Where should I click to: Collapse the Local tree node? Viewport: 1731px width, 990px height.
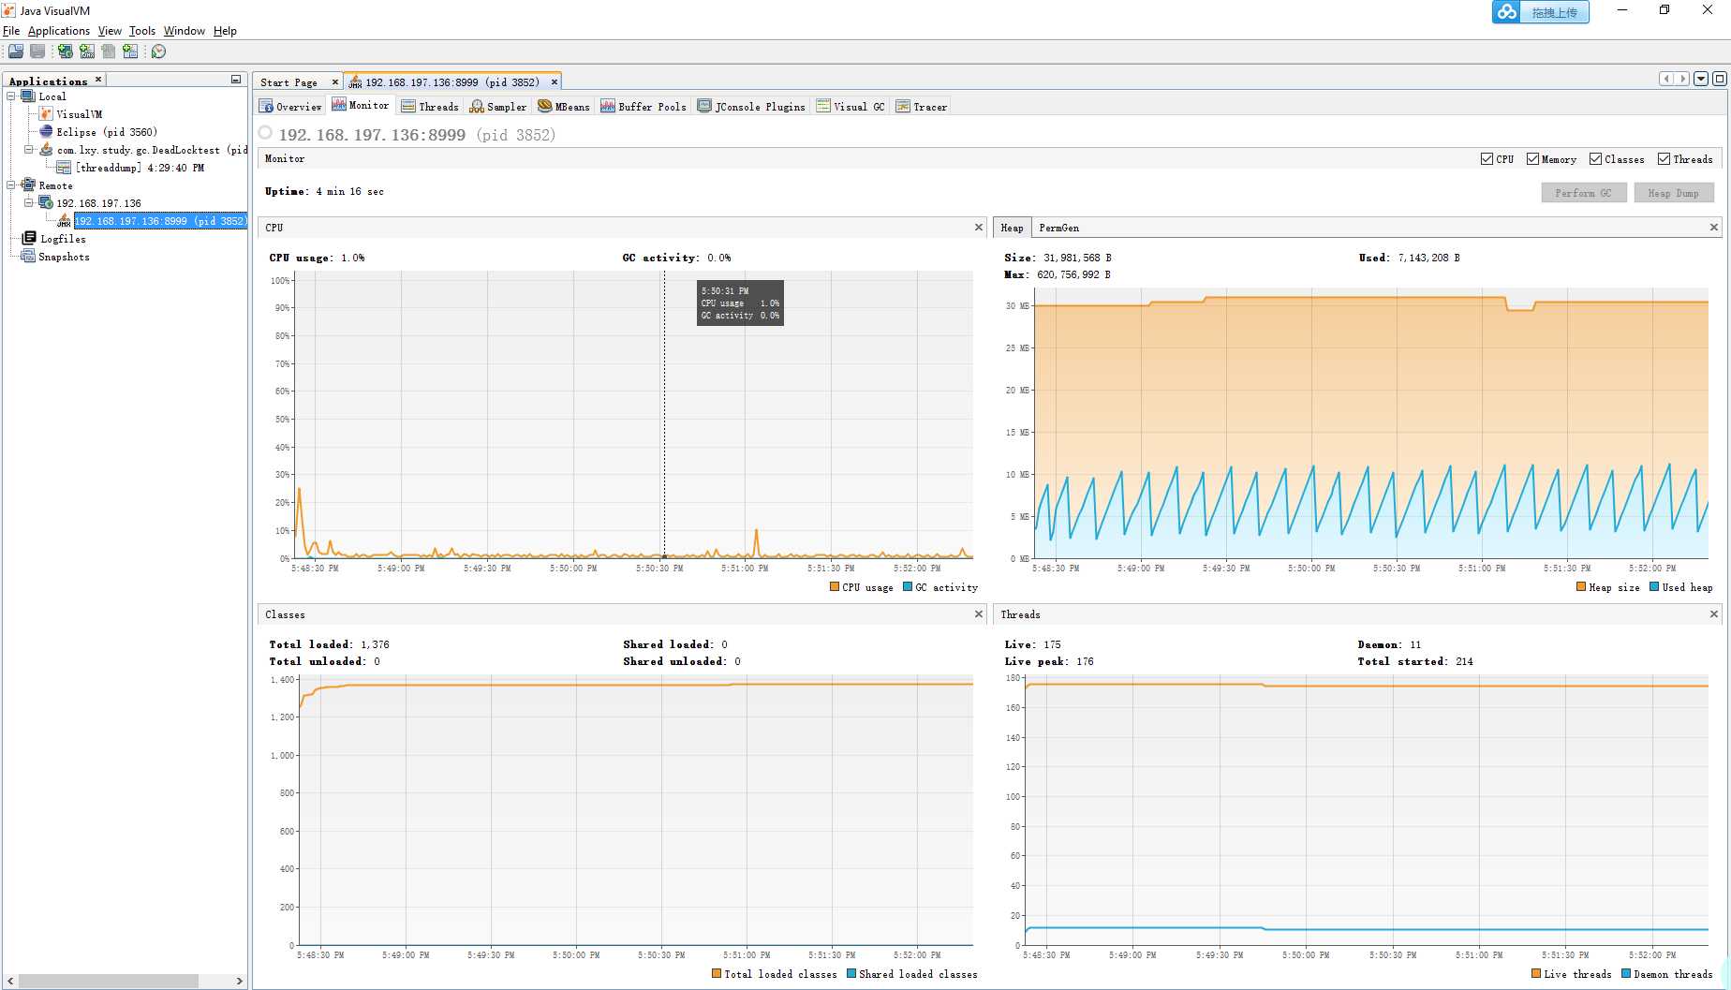pos(11,96)
